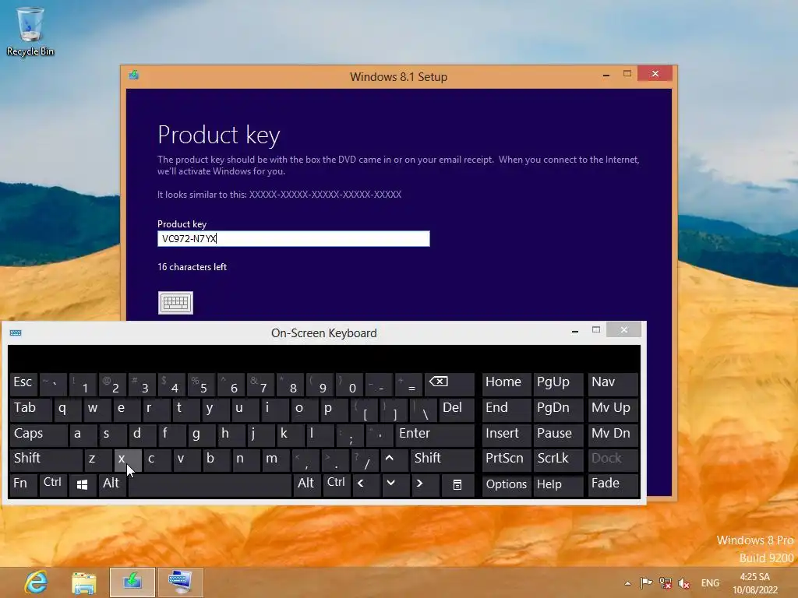Click the Options key
798x598 pixels.
[507, 485]
